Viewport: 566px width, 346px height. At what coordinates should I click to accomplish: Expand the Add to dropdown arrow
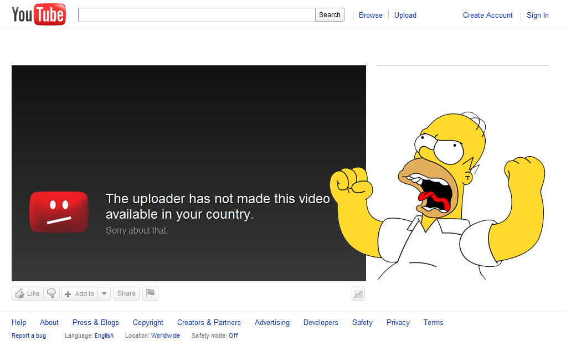(x=104, y=293)
